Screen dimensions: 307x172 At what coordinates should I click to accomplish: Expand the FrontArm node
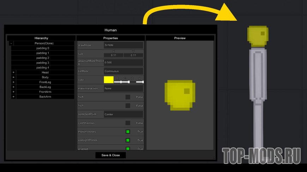(13, 92)
